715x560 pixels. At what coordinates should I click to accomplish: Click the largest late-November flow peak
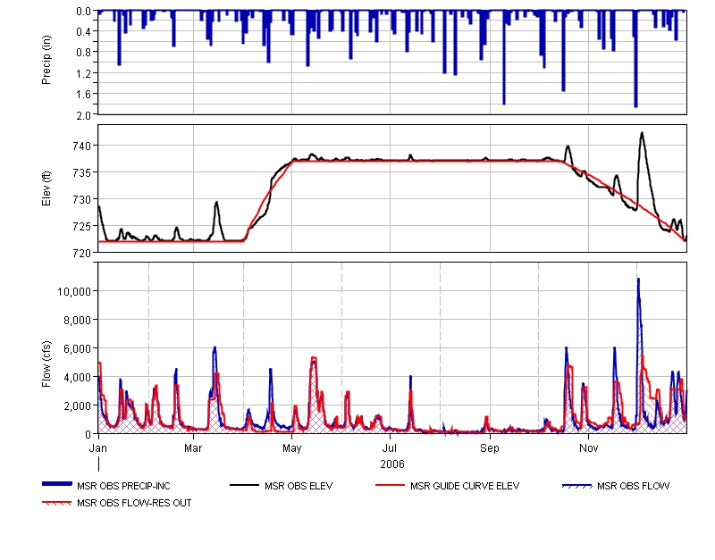[x=638, y=280]
